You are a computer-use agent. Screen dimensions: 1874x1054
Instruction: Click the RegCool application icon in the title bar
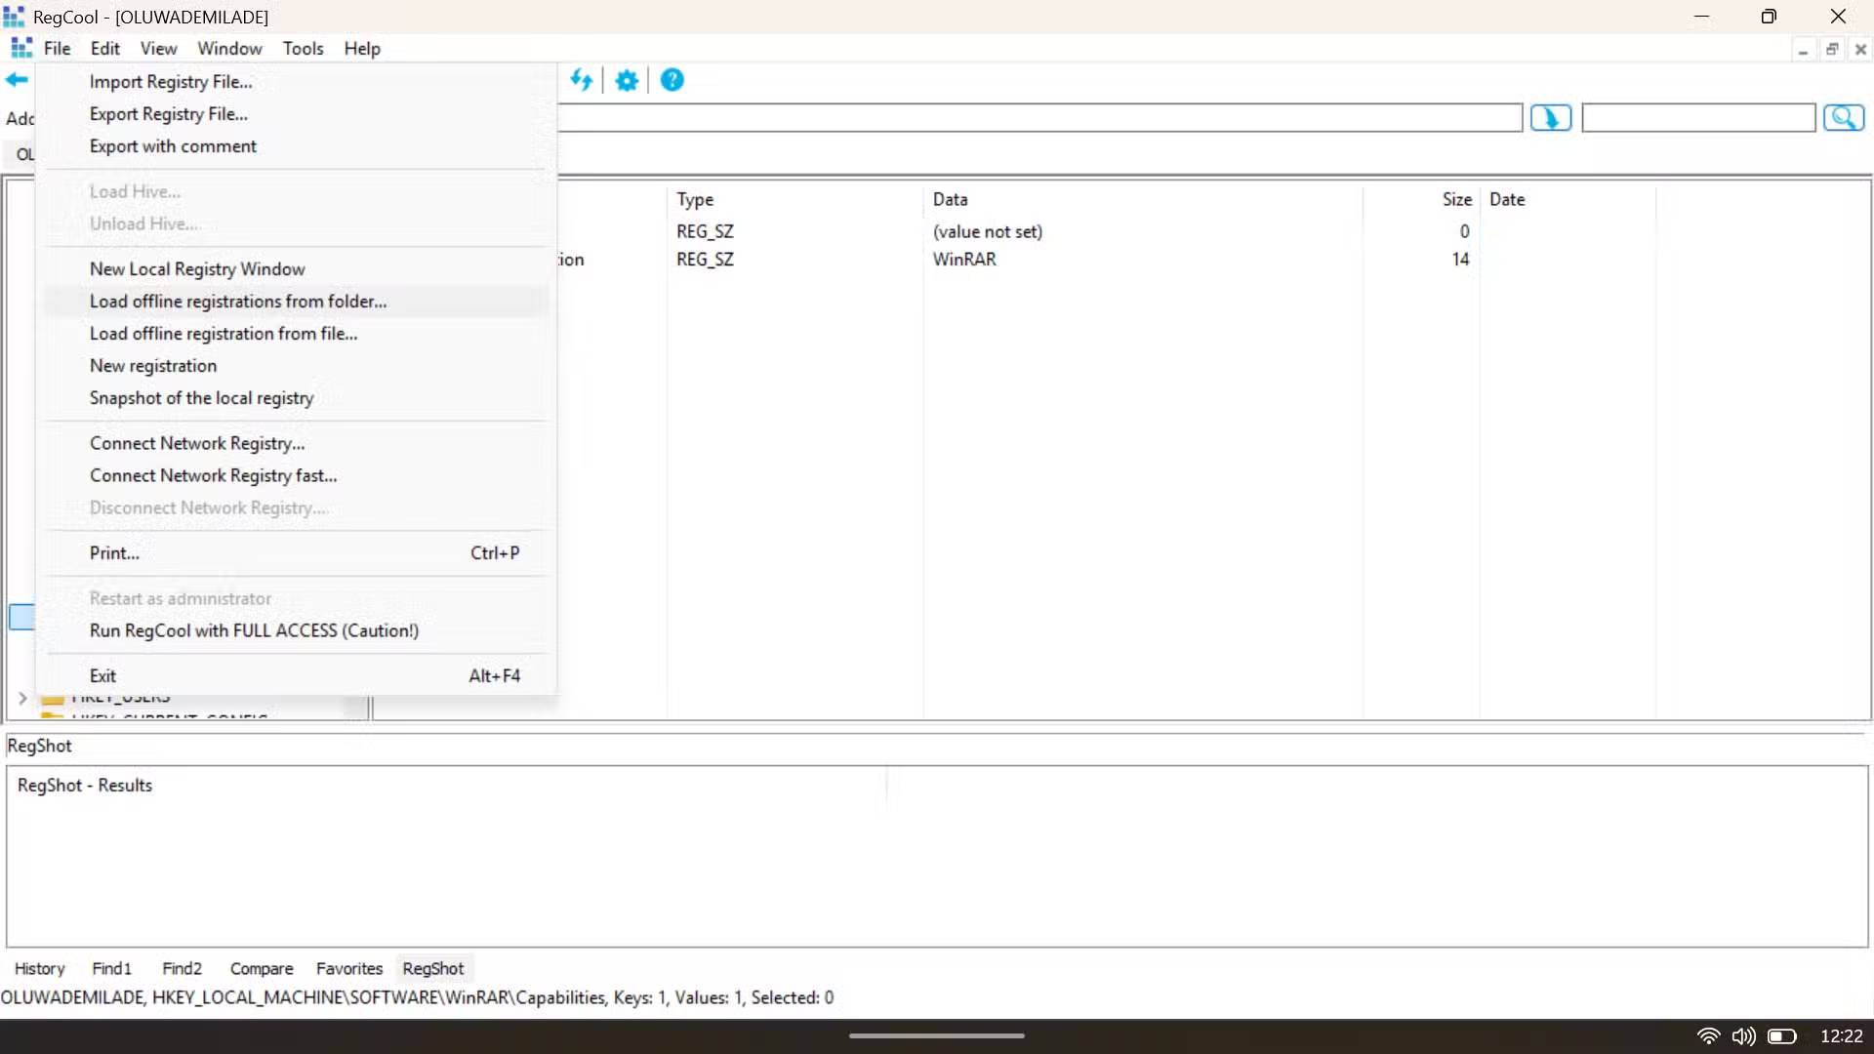pos(14,16)
